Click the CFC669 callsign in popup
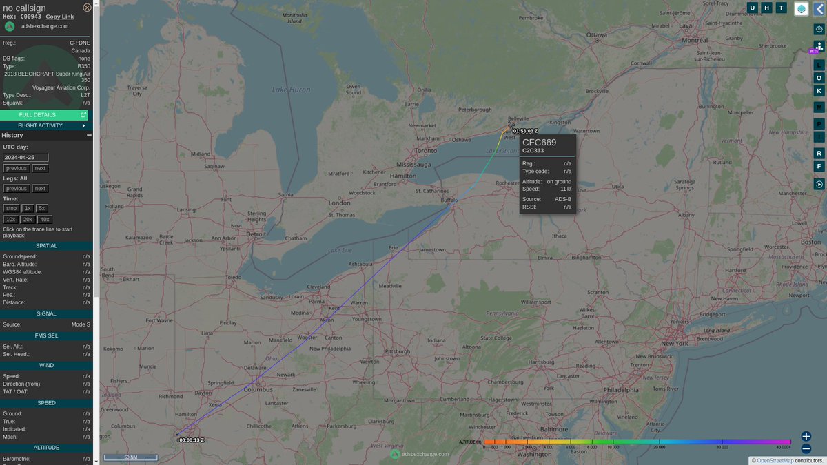 point(540,142)
